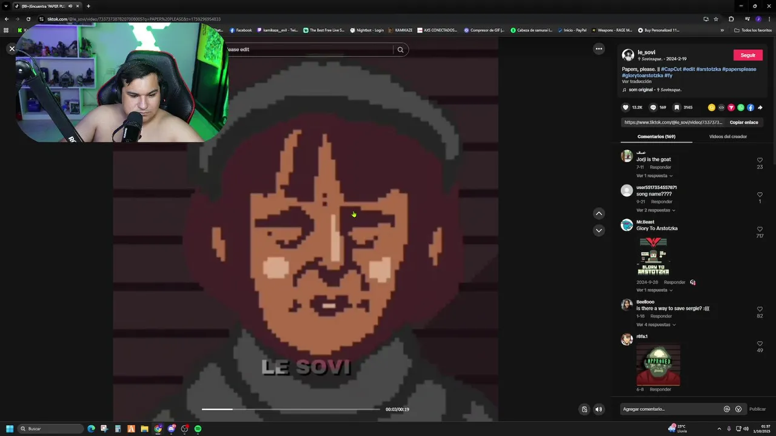Open le_sovi profile avatar

(x=628, y=55)
